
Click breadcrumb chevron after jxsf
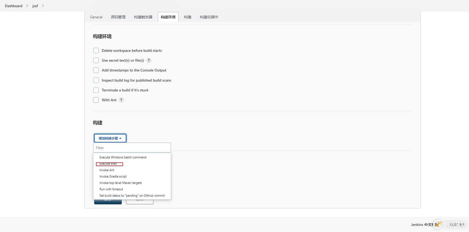point(43,6)
